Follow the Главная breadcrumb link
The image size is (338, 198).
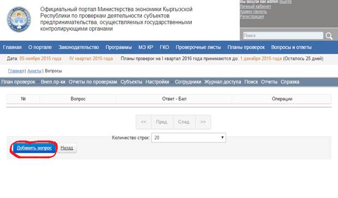tap(16, 71)
